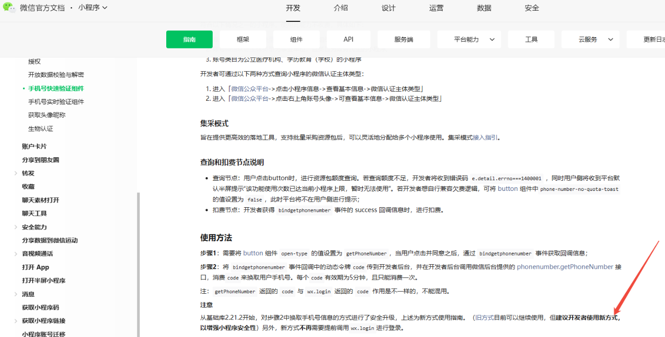665x337 pixels.
Task: Open 聊天素材打开 in the sidebar
Action: pyautogui.click(x=40, y=200)
